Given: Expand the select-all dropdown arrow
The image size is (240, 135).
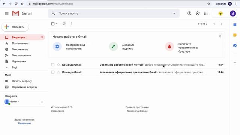Looking at the screenshot, I should click(57, 24).
